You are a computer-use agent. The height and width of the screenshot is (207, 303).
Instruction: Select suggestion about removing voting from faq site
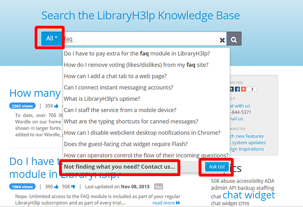[x=136, y=65]
